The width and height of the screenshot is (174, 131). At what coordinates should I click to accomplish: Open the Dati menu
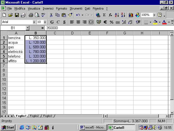click(x=88, y=8)
